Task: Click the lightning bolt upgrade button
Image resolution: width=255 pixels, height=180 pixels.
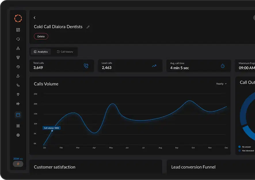Action: (18, 164)
